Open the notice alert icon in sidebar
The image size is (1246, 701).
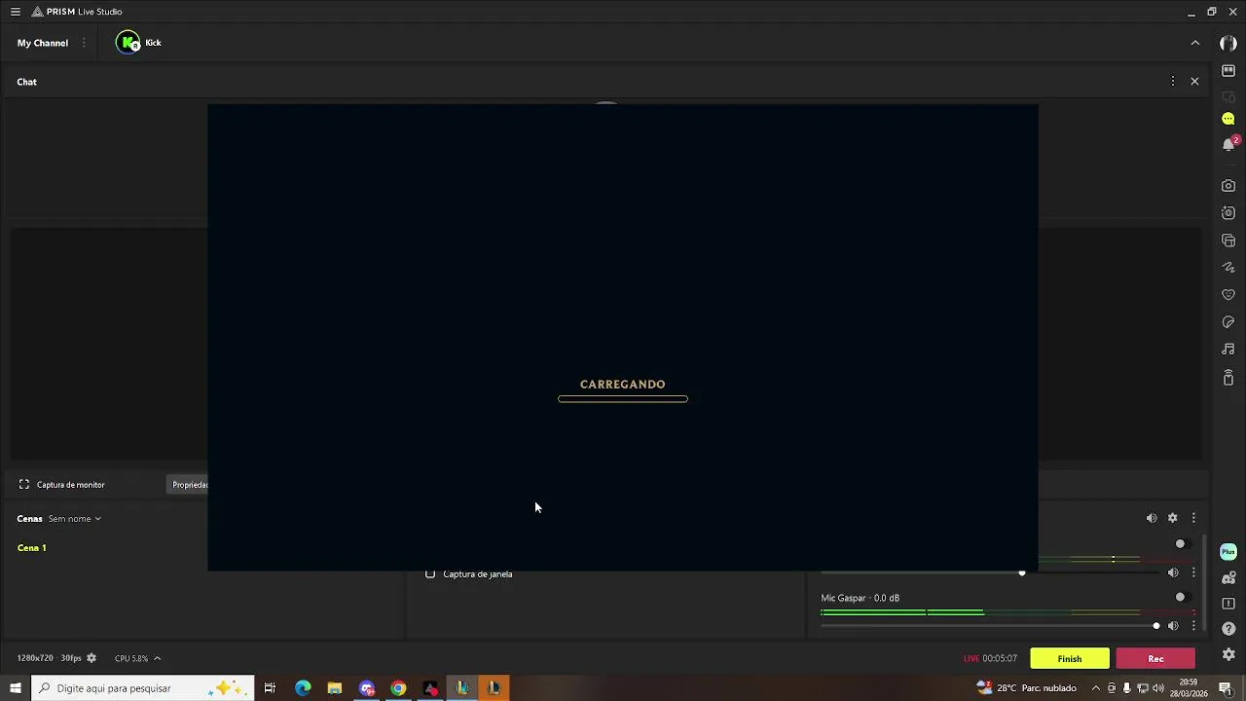click(x=1228, y=604)
